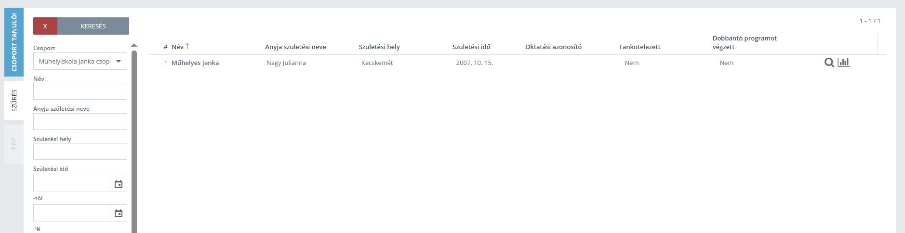Screen dimensions: 905x233
Task: Click the Anyja születési neve input field
Action: point(80,121)
